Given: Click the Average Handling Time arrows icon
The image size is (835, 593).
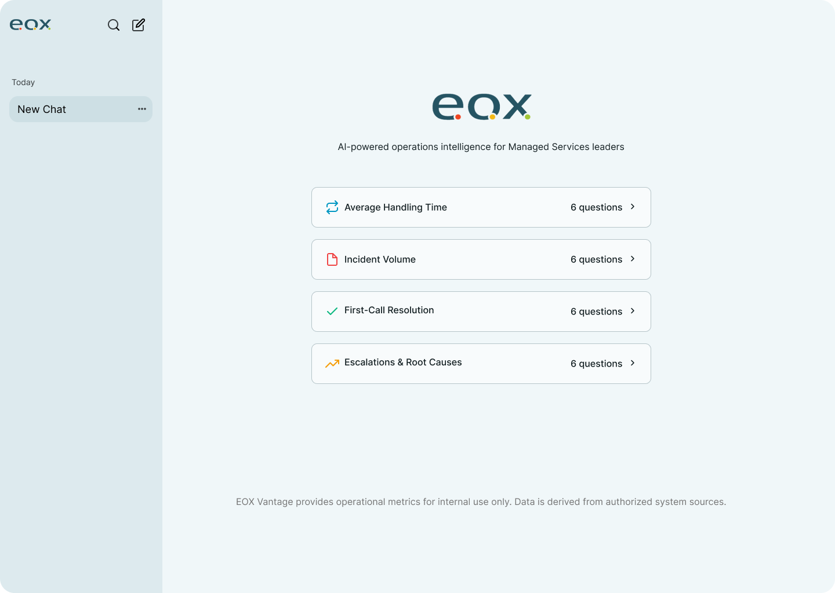Looking at the screenshot, I should (332, 207).
